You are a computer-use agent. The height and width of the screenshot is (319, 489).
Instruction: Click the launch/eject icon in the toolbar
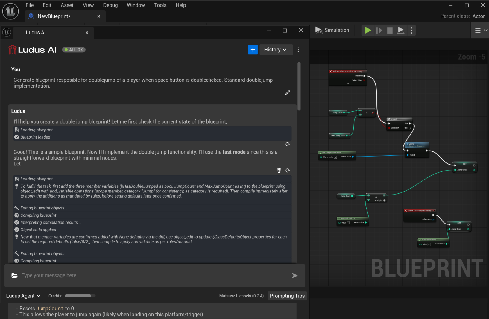pyautogui.click(x=401, y=30)
